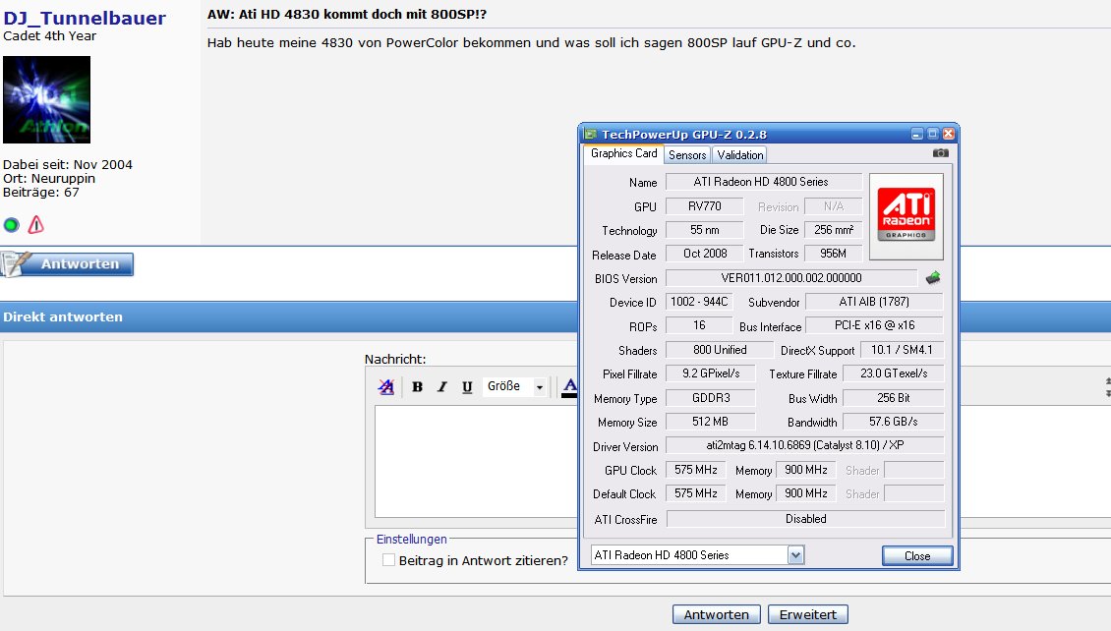Select the Graphics Card tab
Image resolution: width=1111 pixels, height=631 pixels.
[623, 153]
